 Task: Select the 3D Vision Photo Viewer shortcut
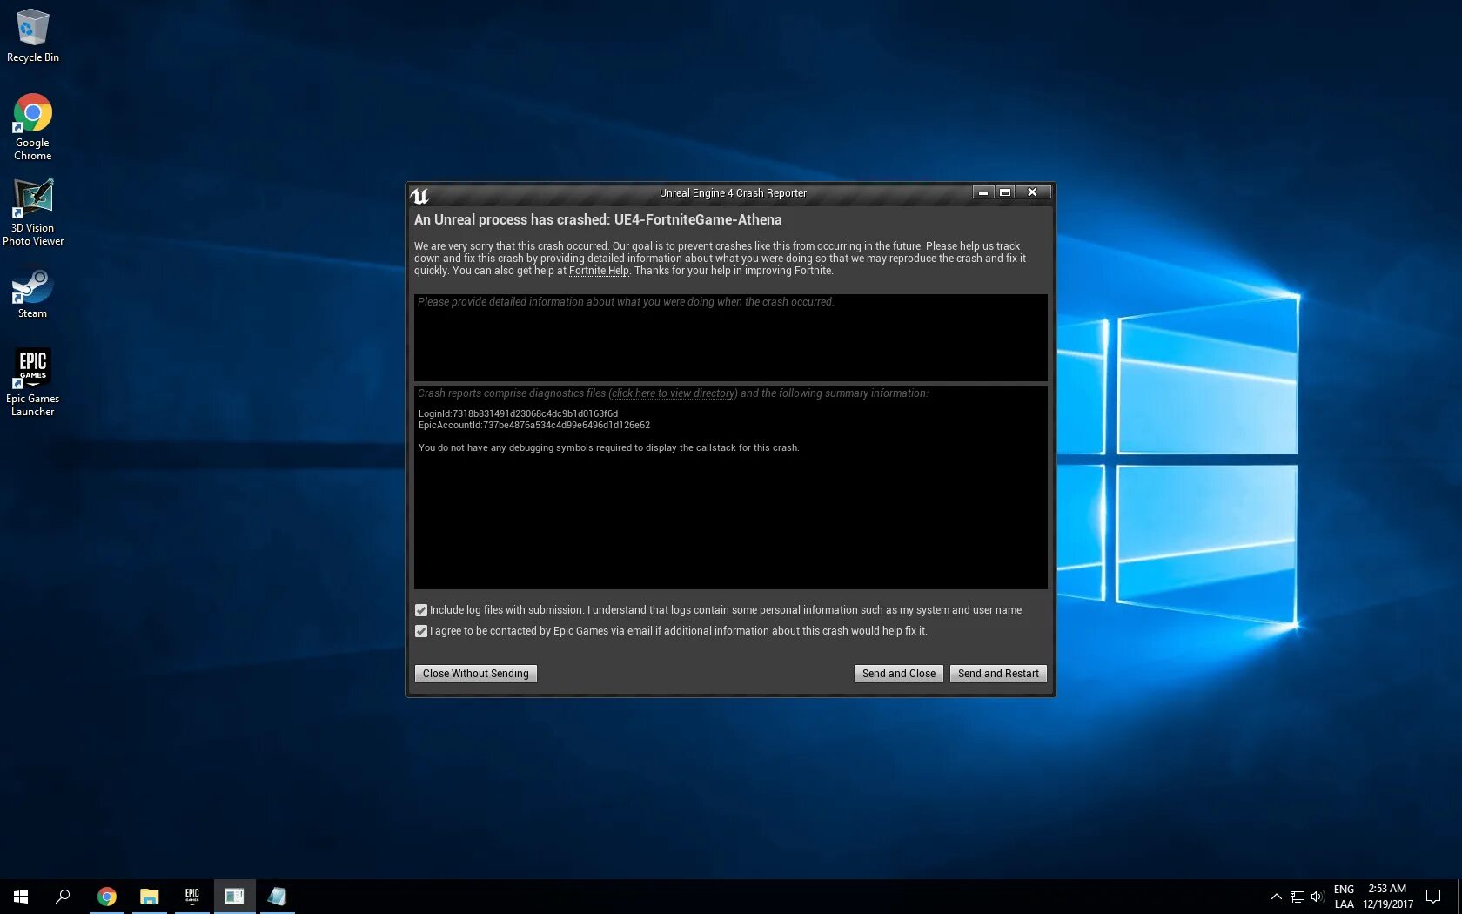pos(33,212)
